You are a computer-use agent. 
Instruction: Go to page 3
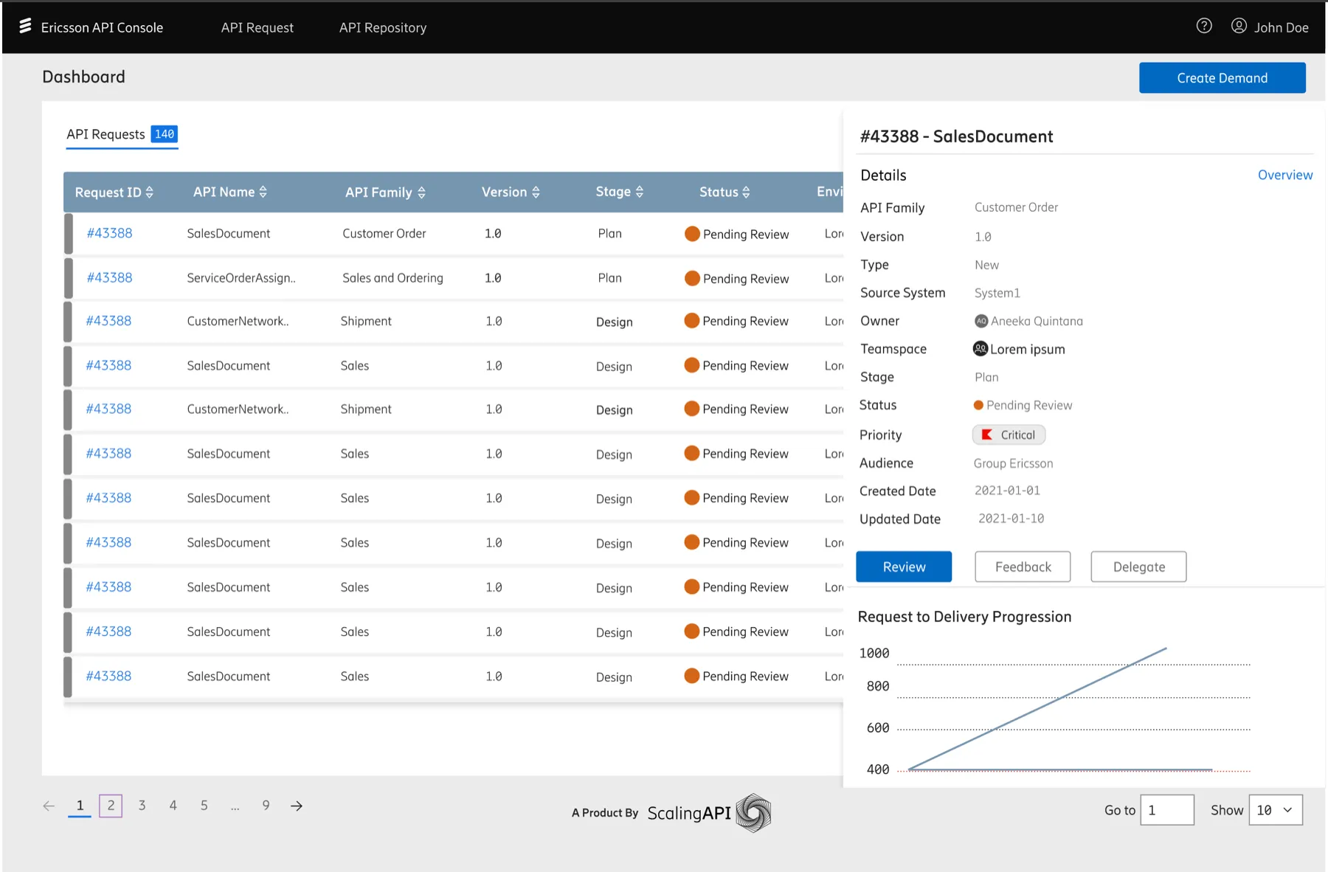coord(142,806)
